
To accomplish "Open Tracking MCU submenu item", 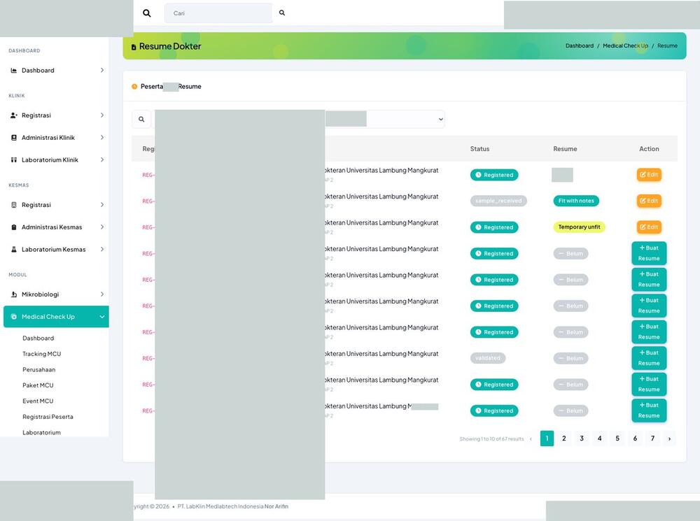I will pyautogui.click(x=41, y=354).
